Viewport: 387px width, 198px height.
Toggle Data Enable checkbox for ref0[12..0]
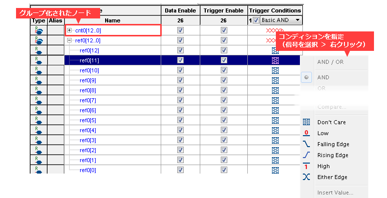click(180, 40)
